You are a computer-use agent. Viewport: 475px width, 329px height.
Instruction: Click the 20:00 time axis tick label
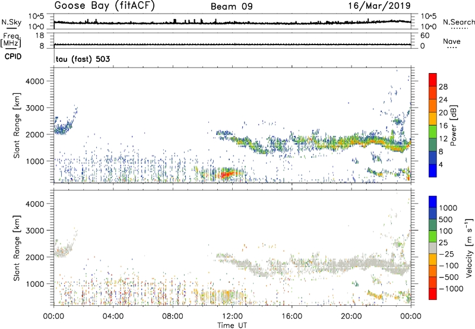pos(351,317)
